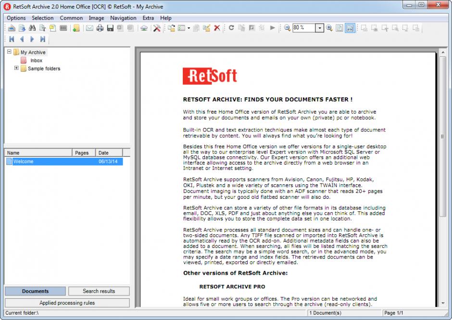Click the rotate arrow icon

tap(231, 28)
